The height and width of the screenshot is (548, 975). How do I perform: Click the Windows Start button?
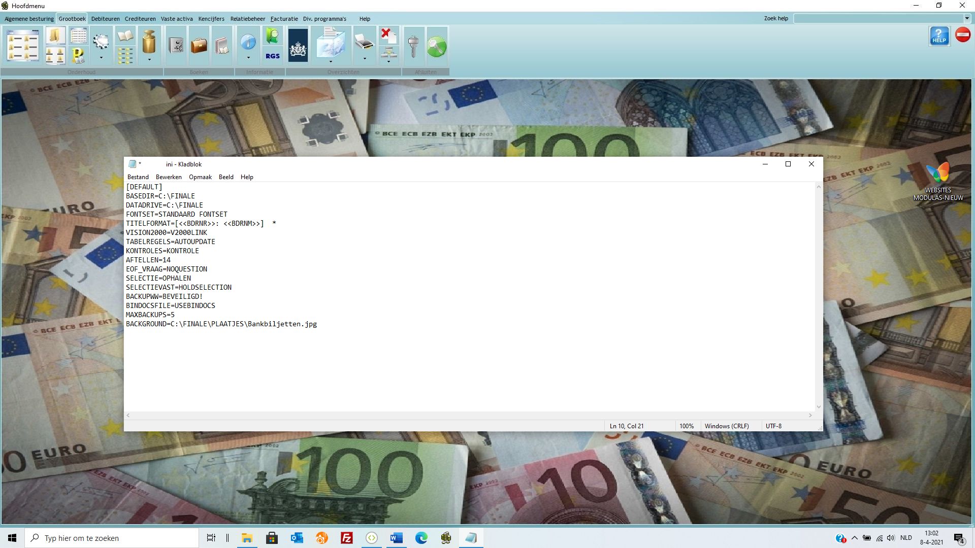pos(12,538)
